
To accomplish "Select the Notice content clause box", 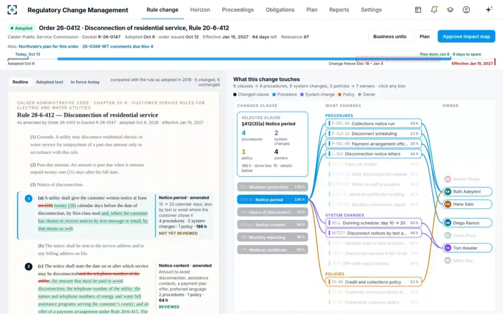I will tap(272, 225).
